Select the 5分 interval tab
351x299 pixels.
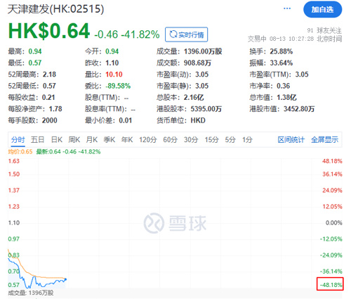(x=230, y=140)
